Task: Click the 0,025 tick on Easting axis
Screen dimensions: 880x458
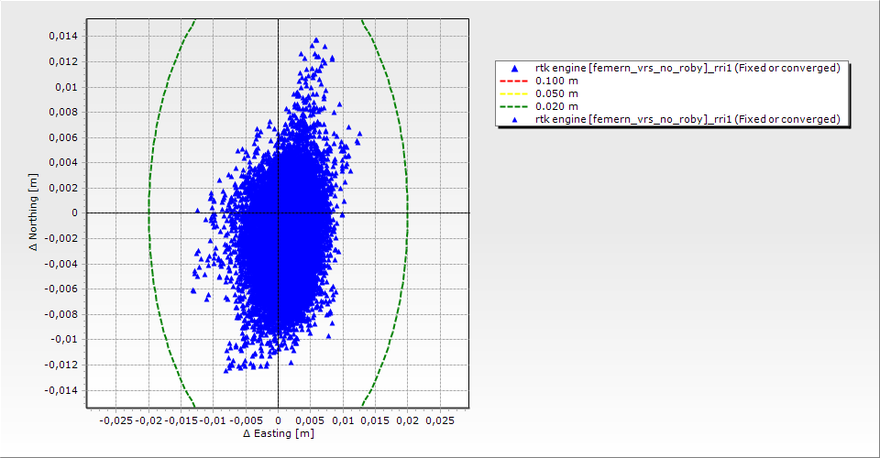Action: 439,420
